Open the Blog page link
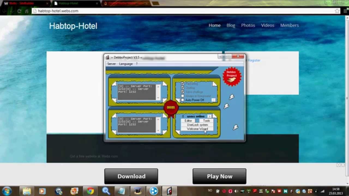The height and width of the screenshot is (196, 349). pos(231,25)
